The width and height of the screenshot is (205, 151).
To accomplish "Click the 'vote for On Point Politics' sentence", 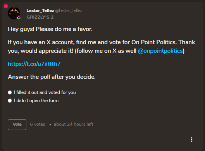I will click(x=143, y=42).
